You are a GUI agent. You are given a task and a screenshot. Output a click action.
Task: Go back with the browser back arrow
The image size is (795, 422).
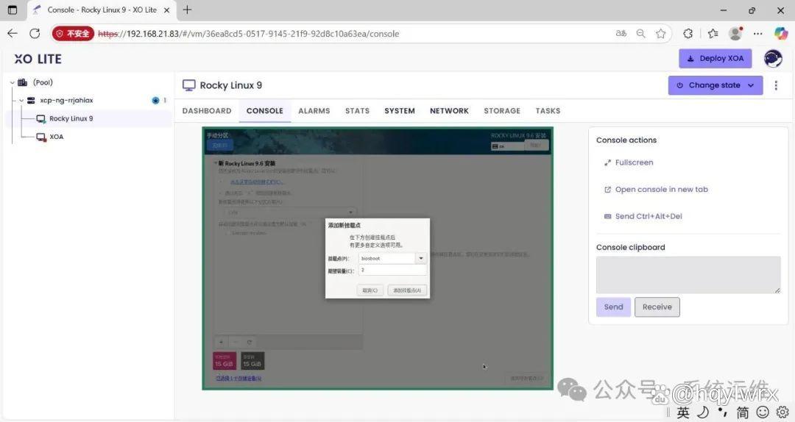pyautogui.click(x=13, y=33)
